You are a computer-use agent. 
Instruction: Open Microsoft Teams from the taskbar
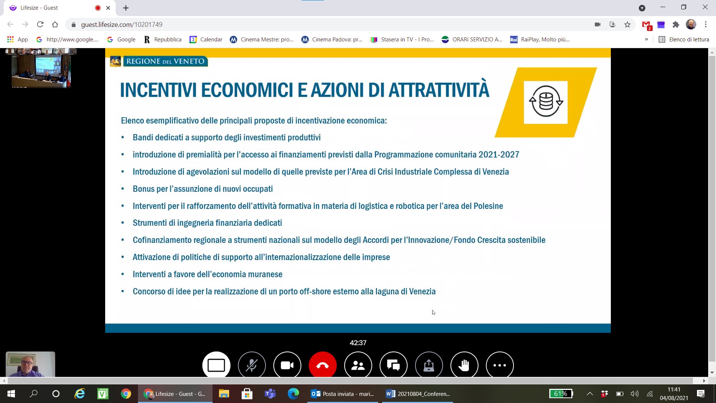coord(270,394)
